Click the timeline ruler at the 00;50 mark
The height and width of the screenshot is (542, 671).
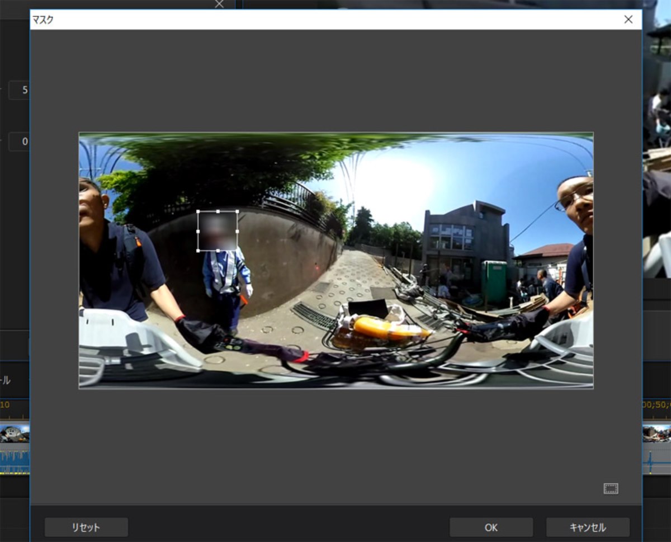click(x=656, y=404)
